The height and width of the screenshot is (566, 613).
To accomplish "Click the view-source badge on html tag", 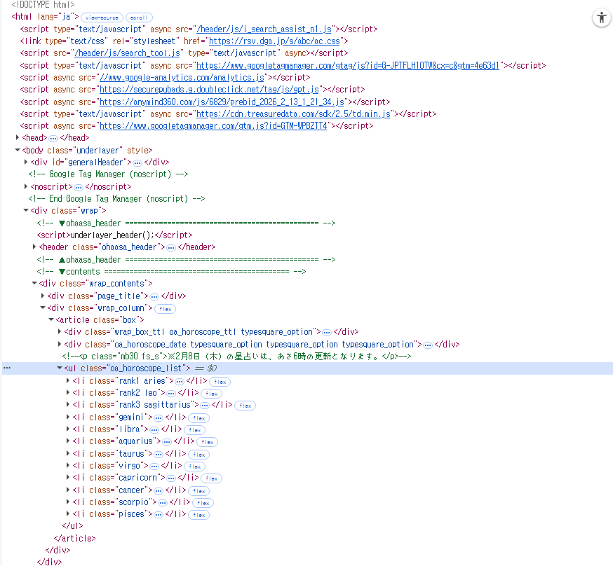I will [x=102, y=18].
